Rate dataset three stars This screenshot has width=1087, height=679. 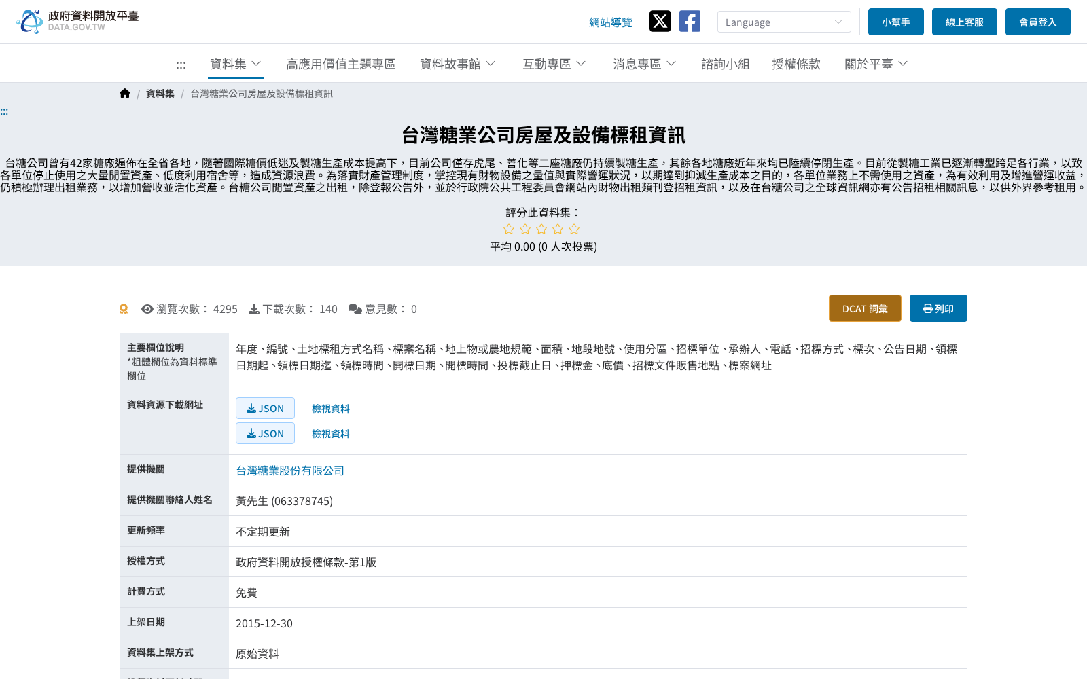pos(541,229)
